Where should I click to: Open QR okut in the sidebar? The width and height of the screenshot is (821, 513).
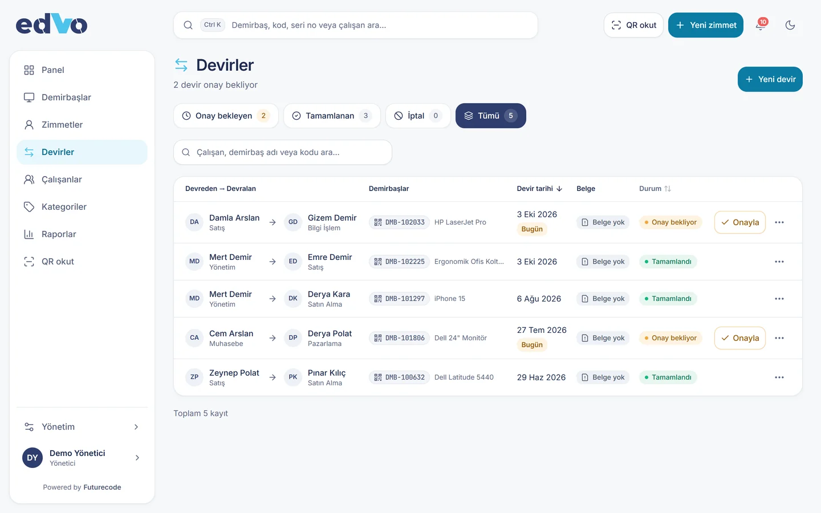[x=82, y=262]
